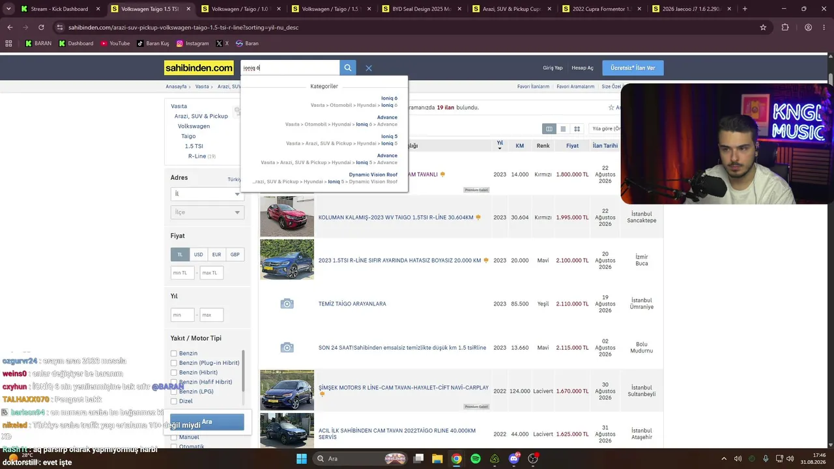
Task: Reload the page with the browser refresh icon
Action: click(x=41, y=27)
